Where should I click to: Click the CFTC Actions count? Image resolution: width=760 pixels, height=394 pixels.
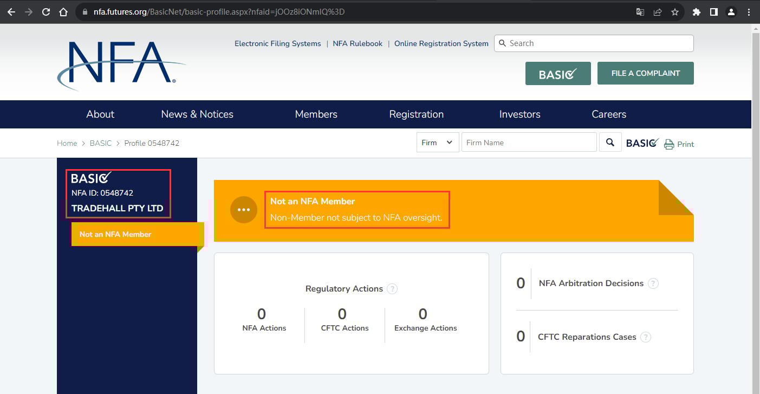pos(342,314)
